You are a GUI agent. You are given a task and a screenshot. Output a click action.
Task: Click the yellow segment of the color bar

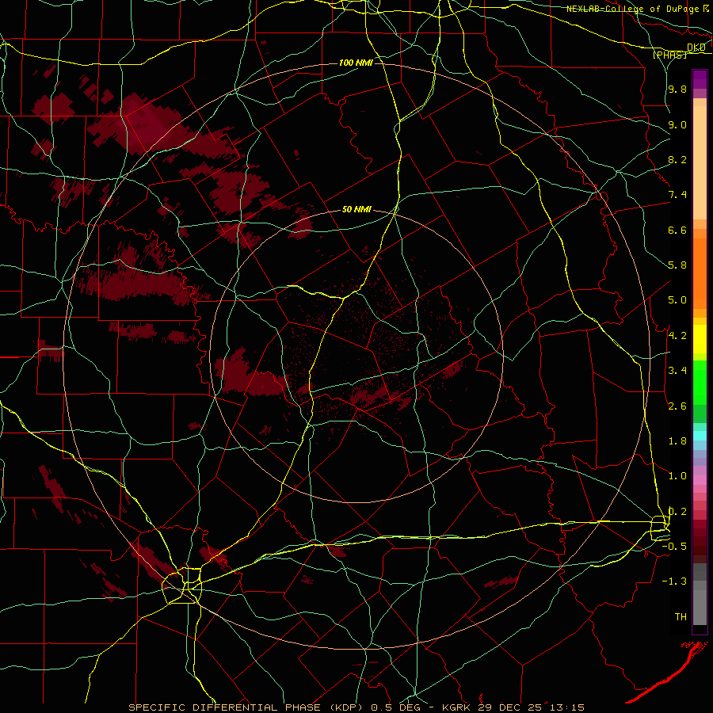pos(700,339)
